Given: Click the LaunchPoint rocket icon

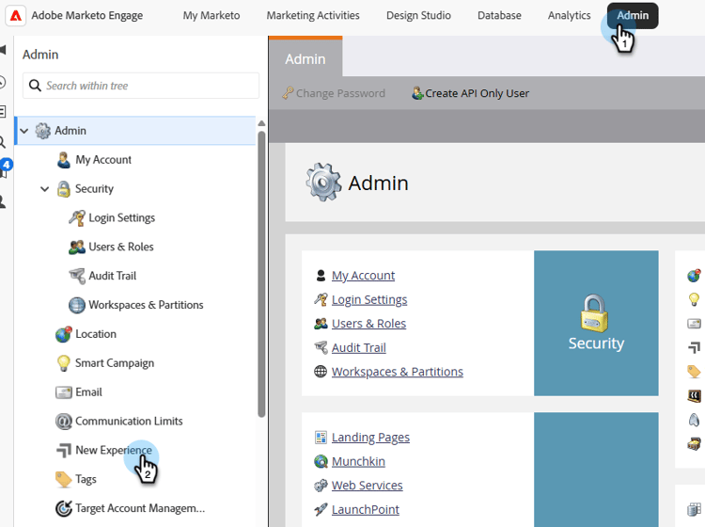Looking at the screenshot, I should 321,510.
